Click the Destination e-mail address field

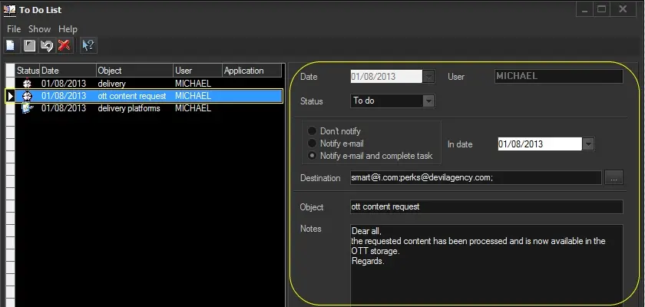[474, 178]
